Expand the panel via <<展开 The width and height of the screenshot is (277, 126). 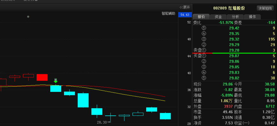point(185,7)
